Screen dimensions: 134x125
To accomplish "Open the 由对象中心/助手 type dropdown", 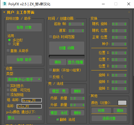I will pos(24,79).
